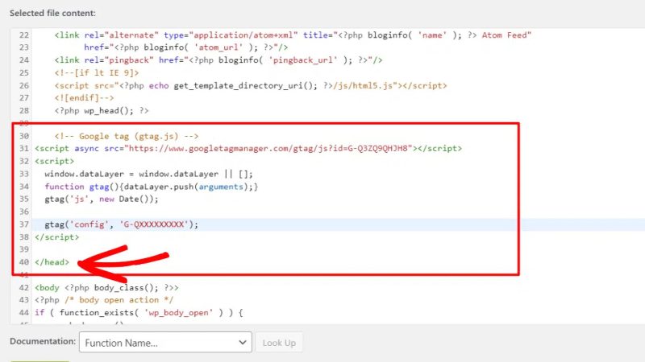
Task: Click the function_exists wp_body_open line
Action: coord(139,312)
